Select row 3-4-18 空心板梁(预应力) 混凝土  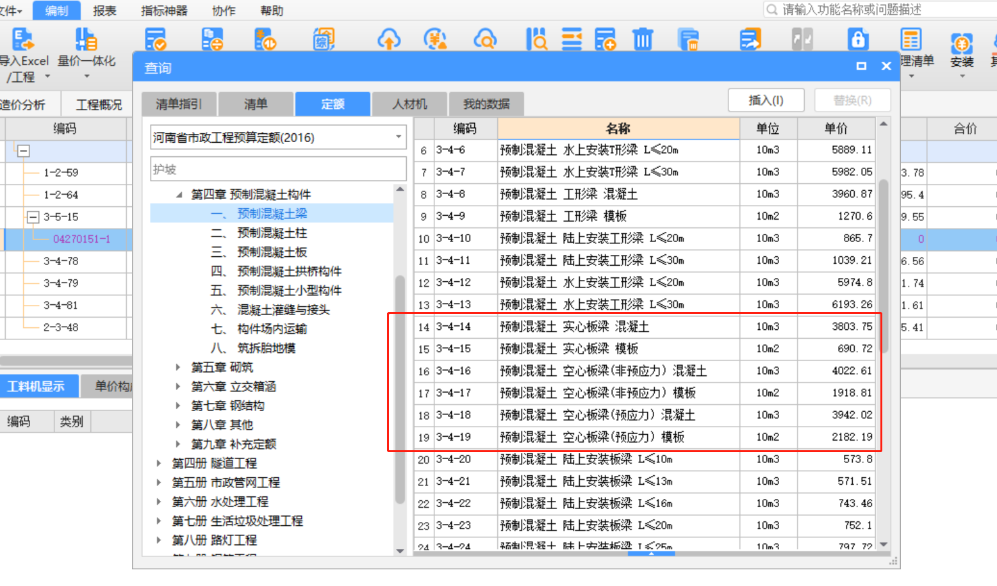(x=645, y=415)
